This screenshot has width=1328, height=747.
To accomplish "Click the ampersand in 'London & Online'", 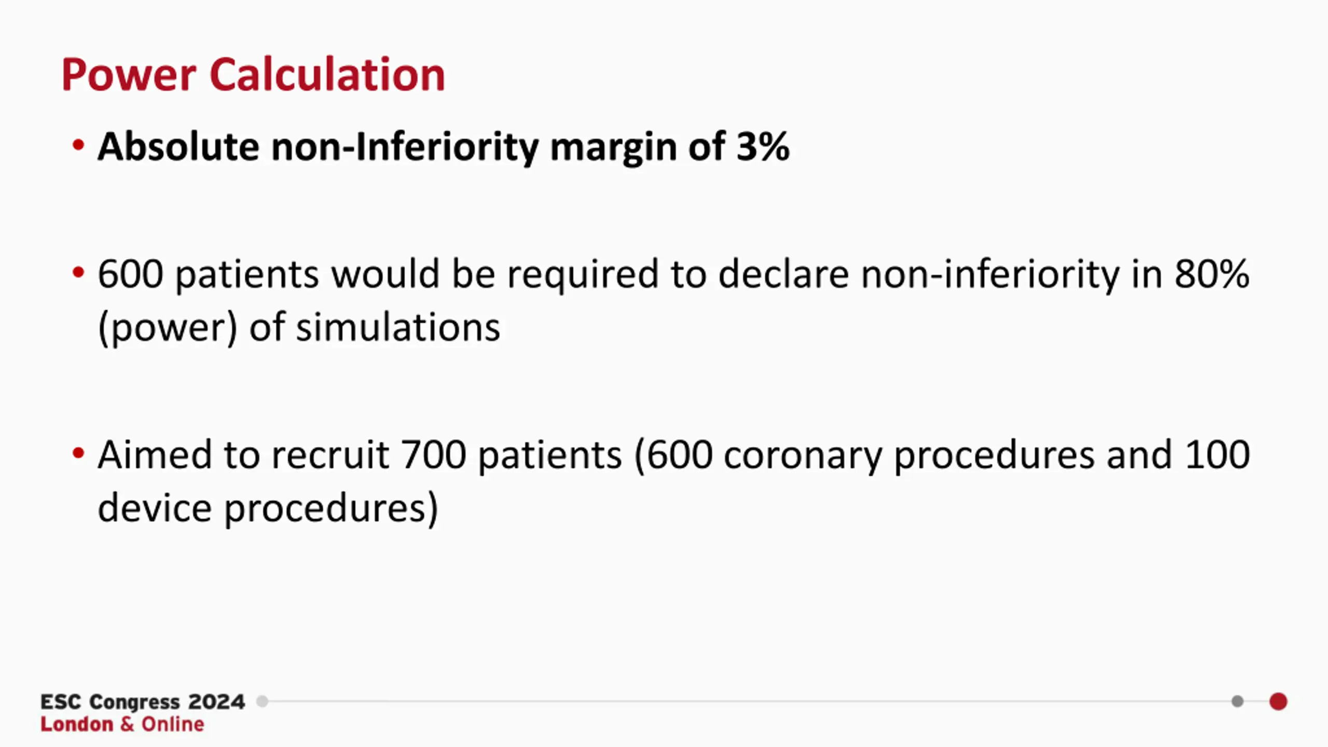I will click(127, 724).
